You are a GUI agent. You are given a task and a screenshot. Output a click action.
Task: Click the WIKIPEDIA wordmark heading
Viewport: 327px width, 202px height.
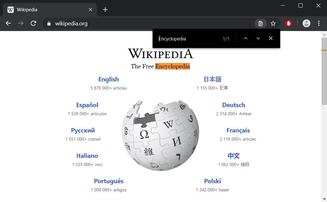(x=161, y=54)
